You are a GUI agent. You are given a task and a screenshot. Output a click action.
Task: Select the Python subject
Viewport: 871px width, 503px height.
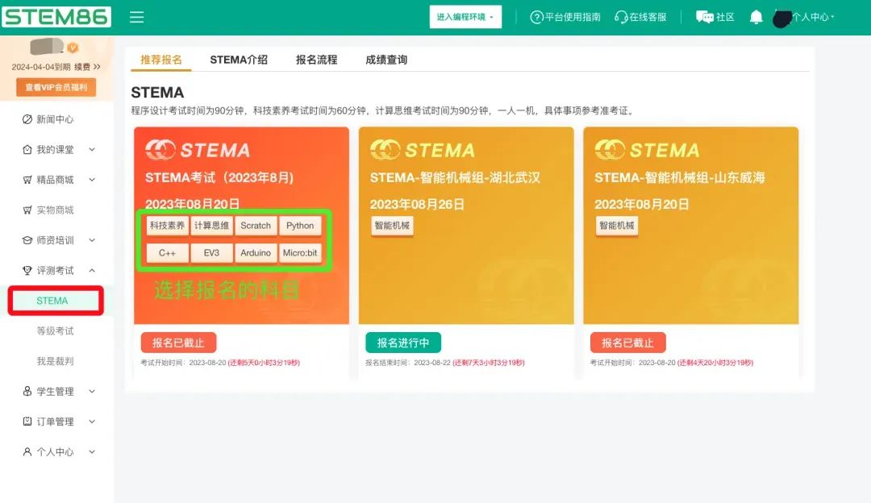300,226
